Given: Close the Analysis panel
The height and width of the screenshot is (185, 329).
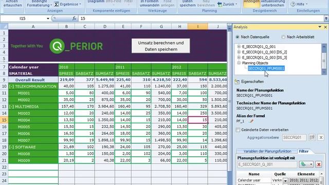Looking at the screenshot, I should 325,27.
